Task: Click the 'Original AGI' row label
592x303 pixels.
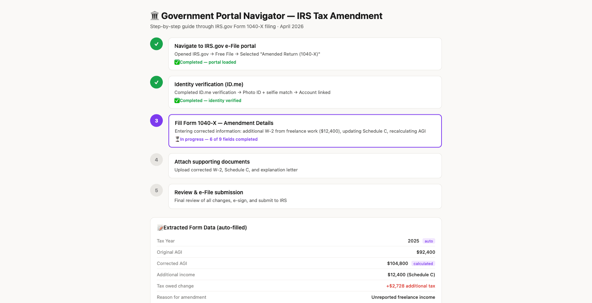Action: [169, 252]
